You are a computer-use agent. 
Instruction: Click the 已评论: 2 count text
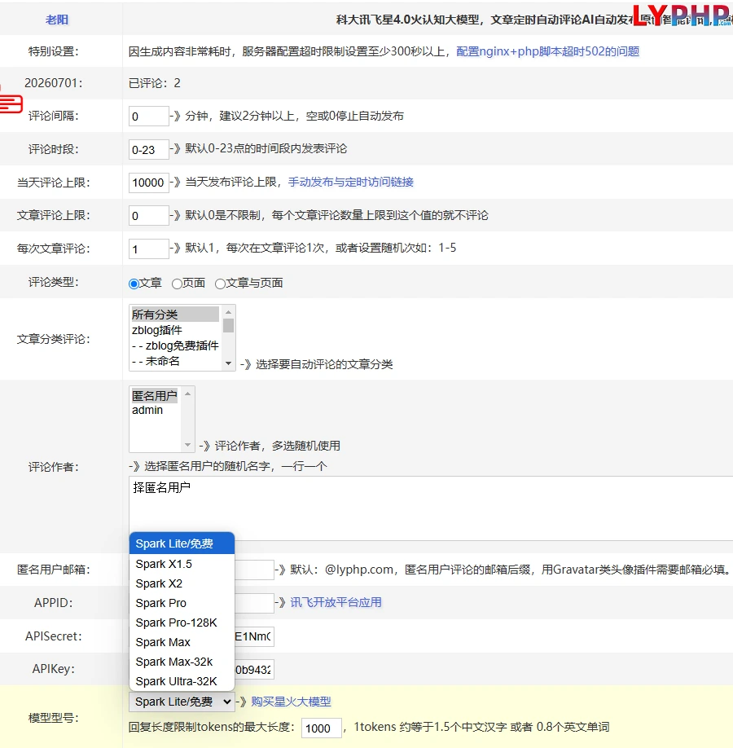pyautogui.click(x=155, y=83)
